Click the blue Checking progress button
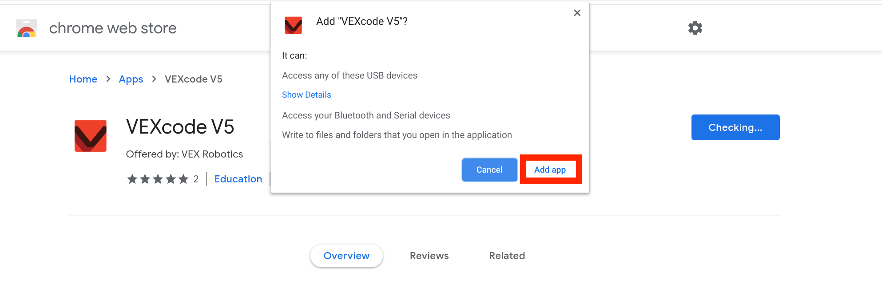 point(735,127)
